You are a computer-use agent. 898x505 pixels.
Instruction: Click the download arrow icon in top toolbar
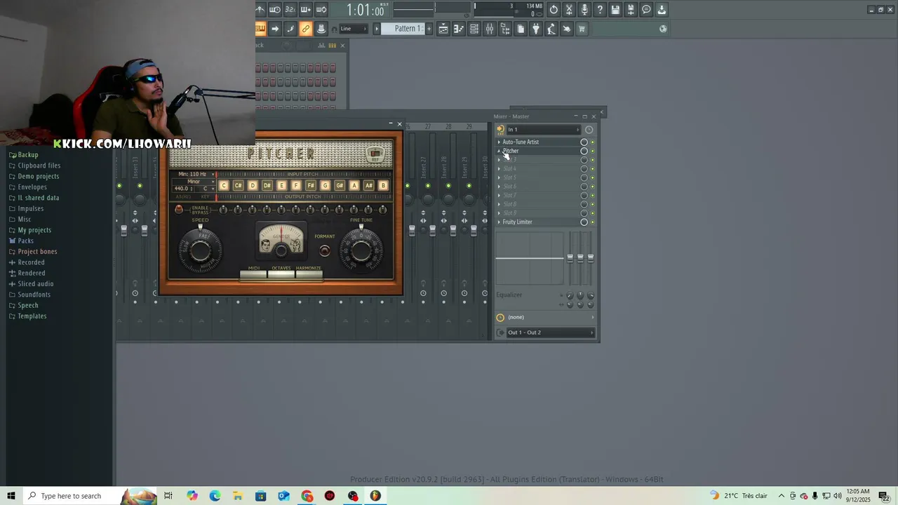662,10
